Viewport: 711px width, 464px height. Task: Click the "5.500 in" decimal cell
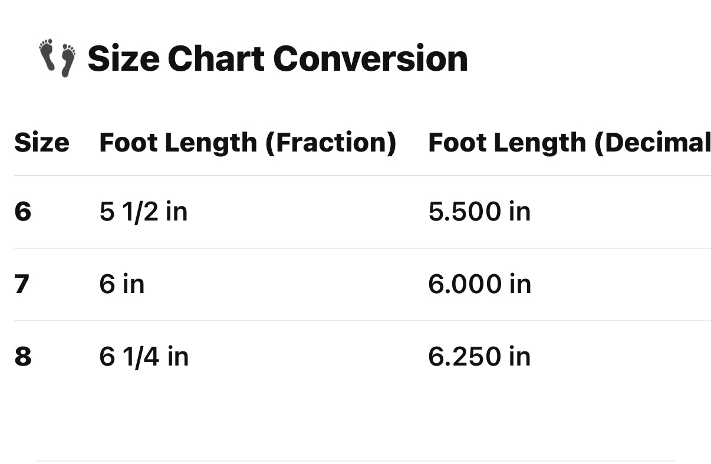(479, 212)
